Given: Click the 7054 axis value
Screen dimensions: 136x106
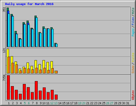Looking at the screenshot, I should pos(4,78).
